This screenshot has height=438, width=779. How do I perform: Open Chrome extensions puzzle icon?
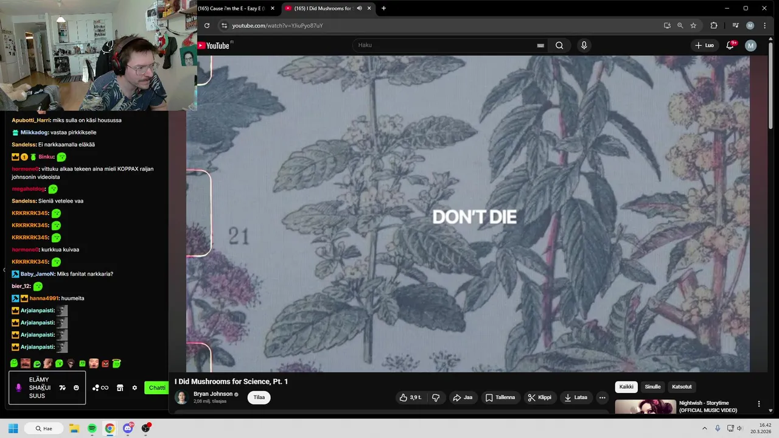tap(714, 26)
